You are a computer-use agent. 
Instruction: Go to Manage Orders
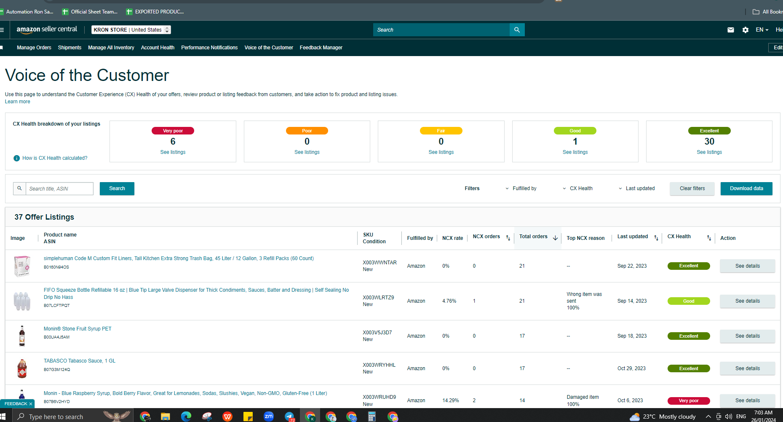(34, 48)
